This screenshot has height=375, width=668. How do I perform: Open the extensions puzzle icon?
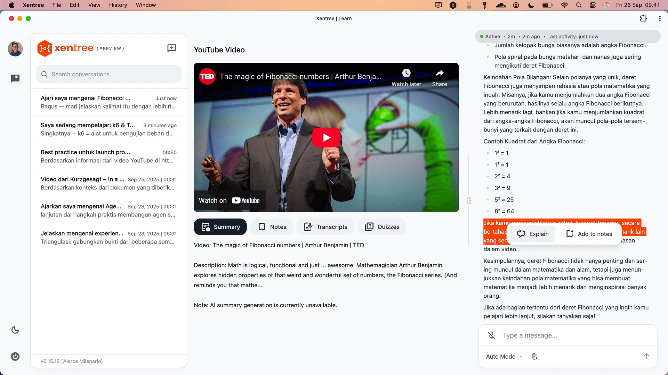(x=643, y=18)
